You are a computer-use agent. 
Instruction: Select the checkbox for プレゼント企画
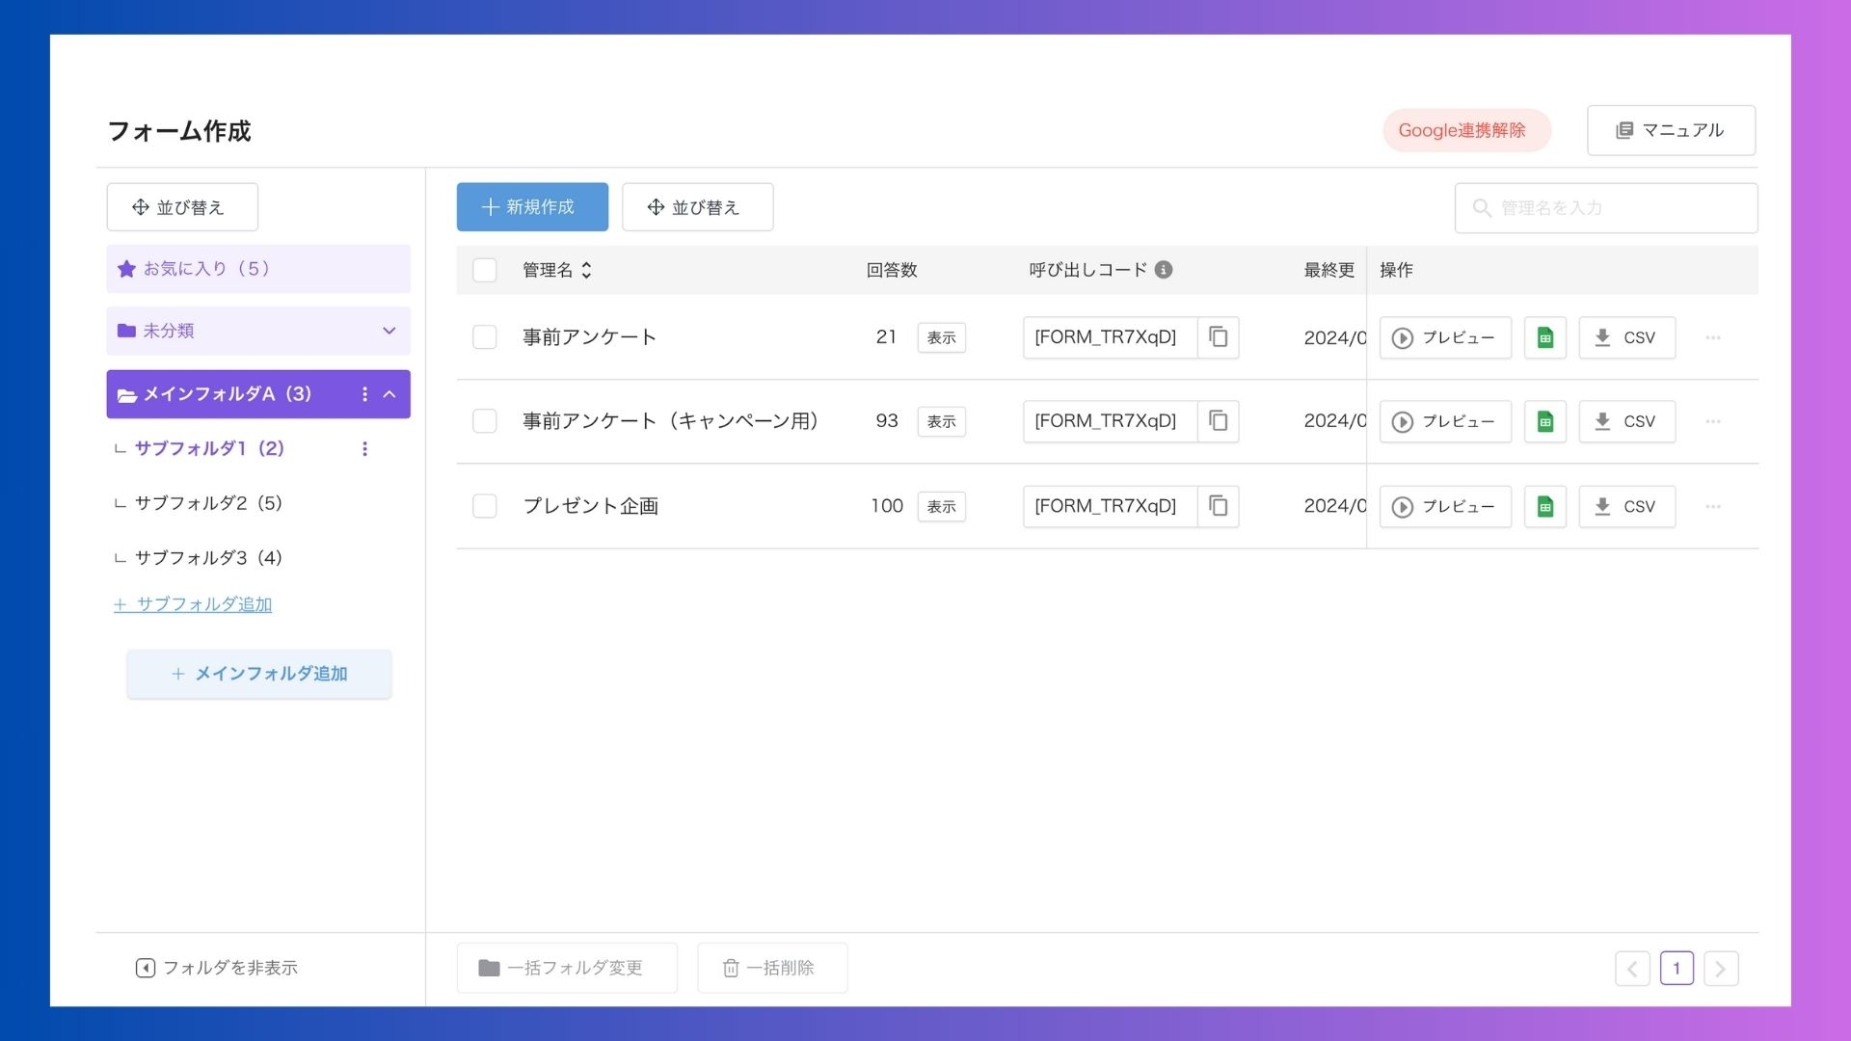485,506
